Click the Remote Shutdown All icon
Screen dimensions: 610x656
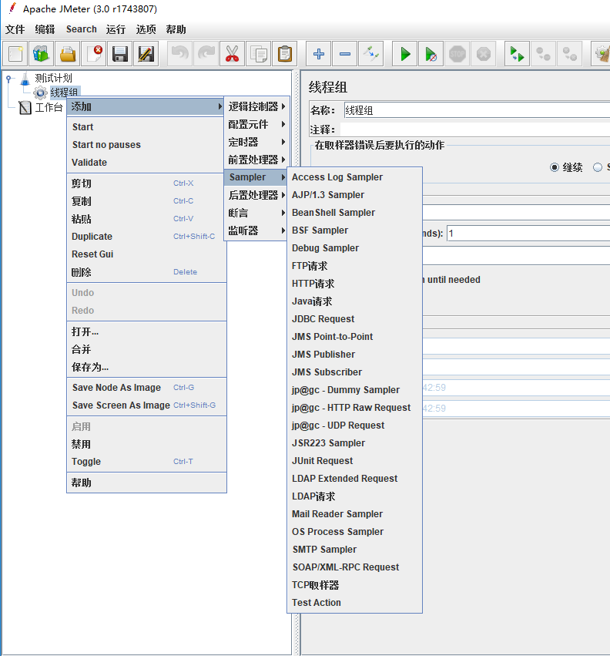tap(569, 54)
